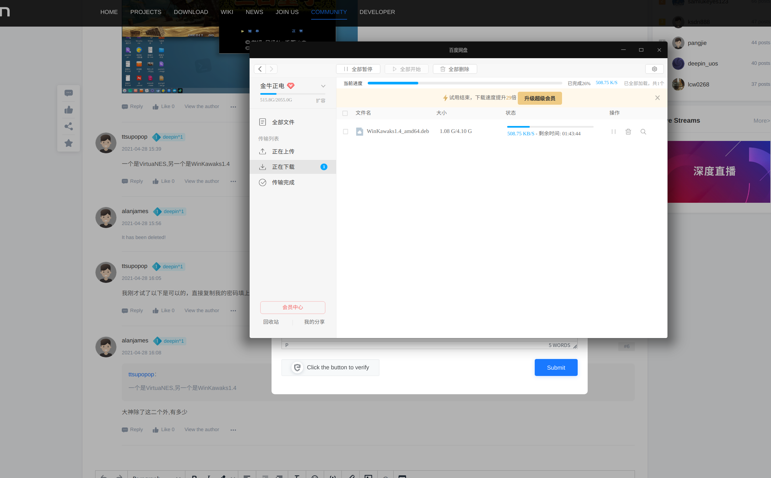Image resolution: width=771 pixels, height=478 pixels.
Task: Click the thumbs-up icon in floating bar
Action: tap(69, 110)
